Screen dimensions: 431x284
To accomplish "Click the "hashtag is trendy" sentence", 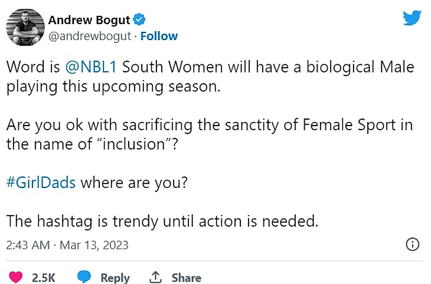I will 162,221.
